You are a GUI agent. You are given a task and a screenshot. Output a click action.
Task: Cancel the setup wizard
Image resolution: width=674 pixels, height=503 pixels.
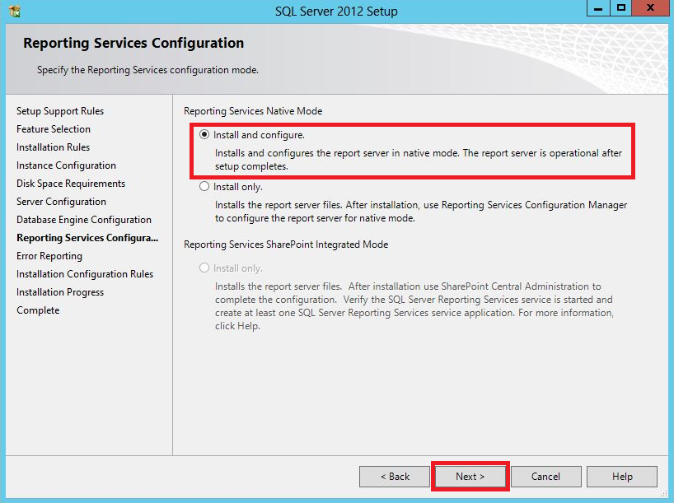click(546, 477)
